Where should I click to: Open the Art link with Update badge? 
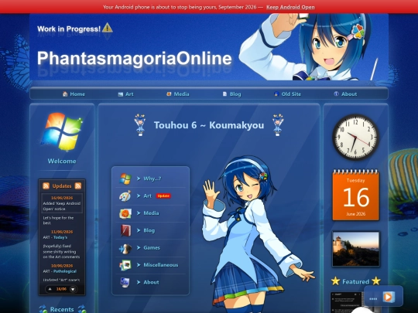click(147, 196)
